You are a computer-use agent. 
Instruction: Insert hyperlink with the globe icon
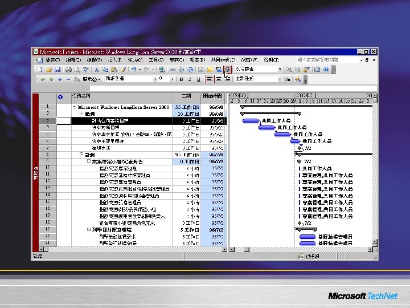point(162,70)
